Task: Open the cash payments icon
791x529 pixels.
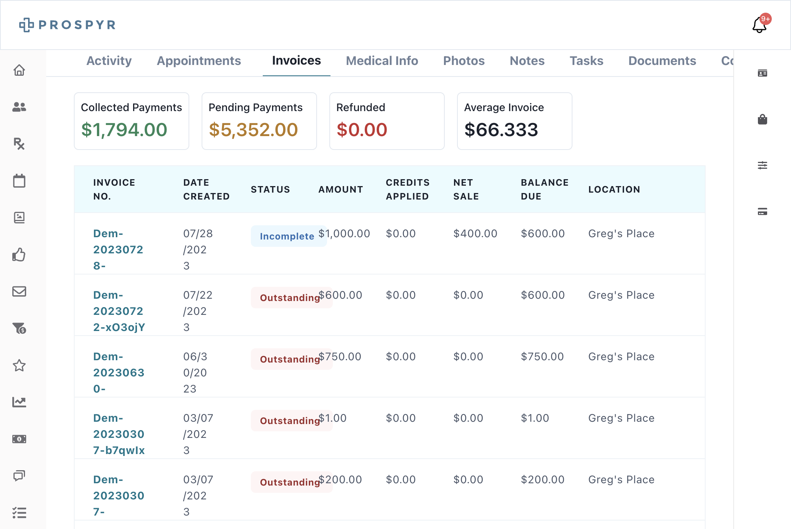Action: [x=19, y=439]
